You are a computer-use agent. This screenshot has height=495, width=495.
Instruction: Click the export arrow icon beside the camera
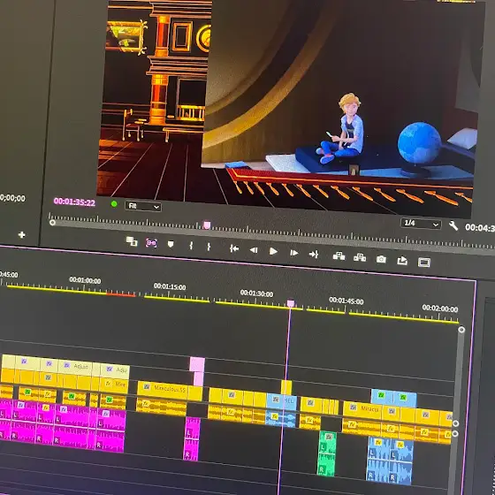pyautogui.click(x=402, y=261)
